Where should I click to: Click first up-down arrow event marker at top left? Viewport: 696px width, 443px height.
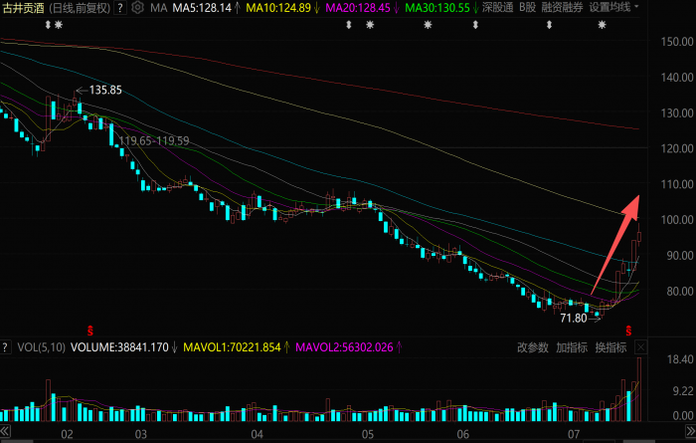[x=48, y=25]
